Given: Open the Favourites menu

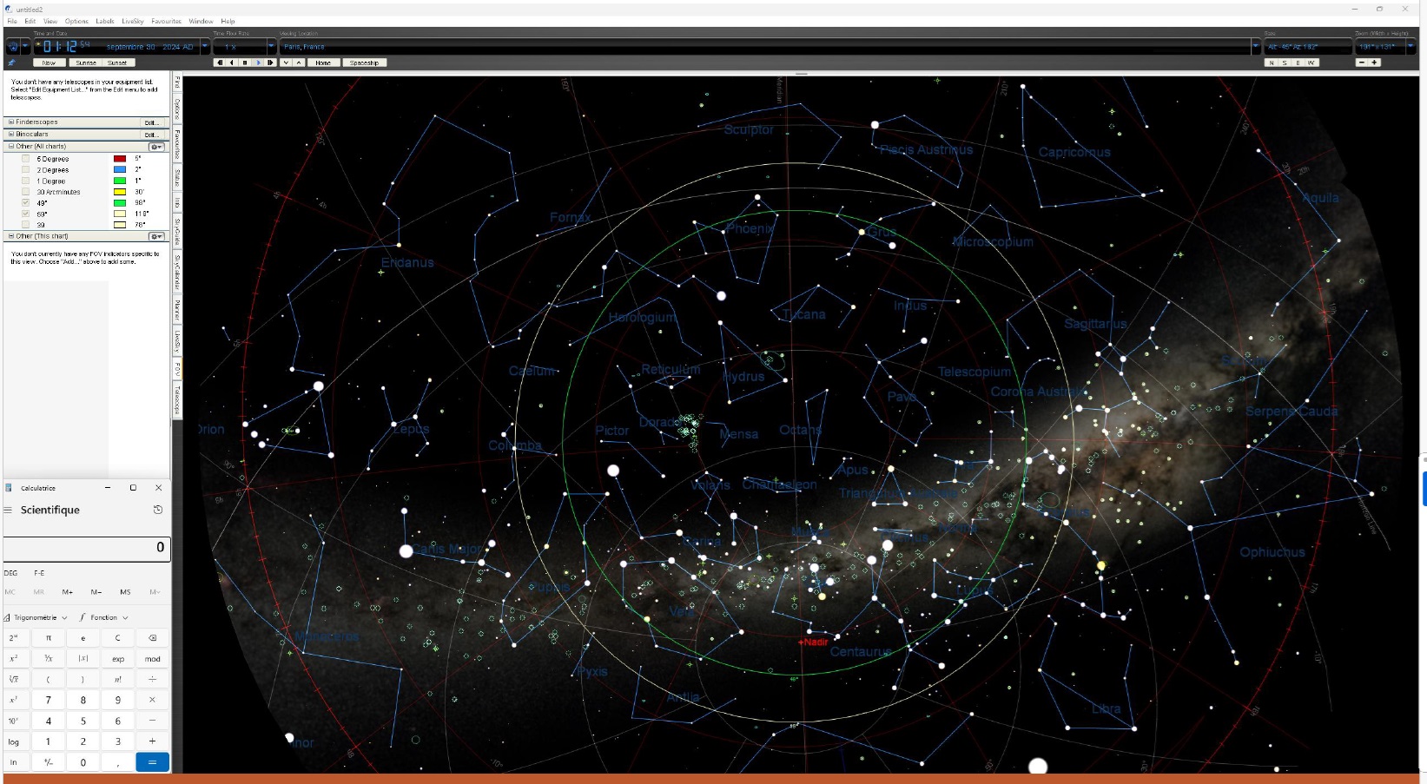Looking at the screenshot, I should click(166, 21).
